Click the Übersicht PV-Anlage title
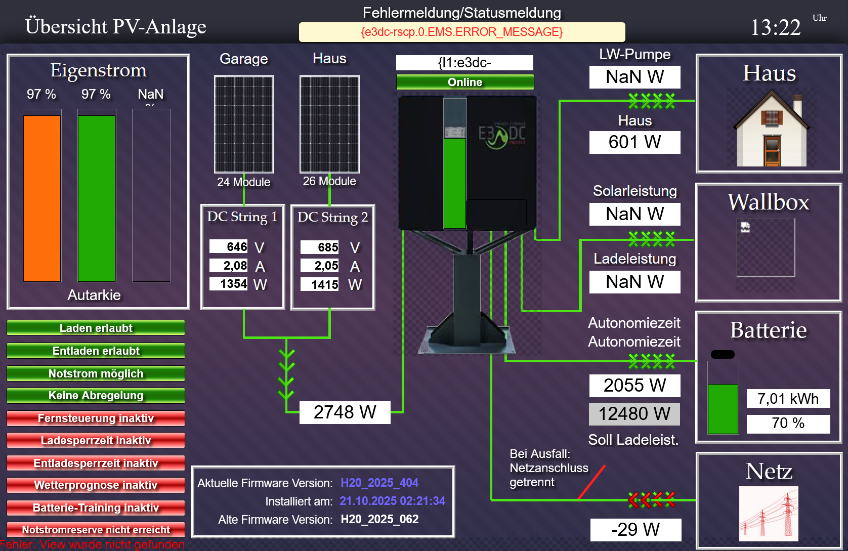The width and height of the screenshot is (848, 551). tap(116, 26)
